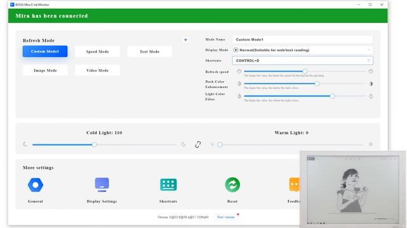Open the New version link
Screen dimensions: 407x228
click(x=226, y=217)
